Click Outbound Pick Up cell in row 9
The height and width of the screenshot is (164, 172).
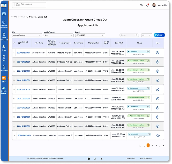(x=65, y=126)
